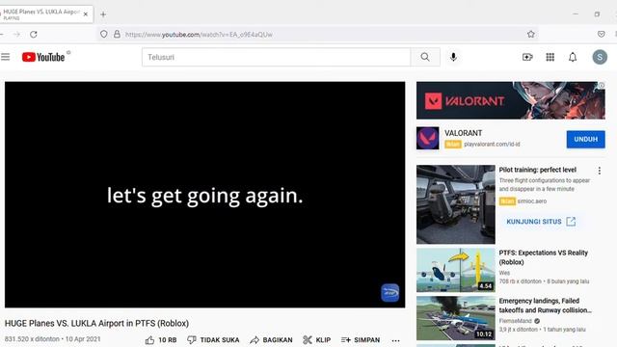Image resolution: width=617 pixels, height=347 pixels.
Task: Open the YouTube apps grid icon
Action: pyautogui.click(x=550, y=57)
